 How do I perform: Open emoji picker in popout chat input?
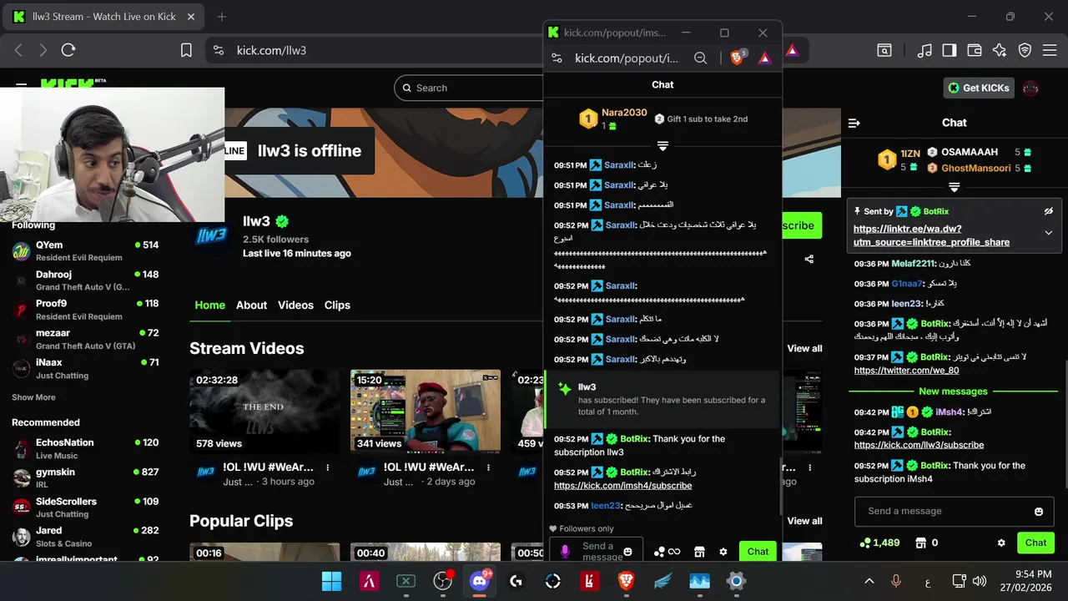pos(627,552)
